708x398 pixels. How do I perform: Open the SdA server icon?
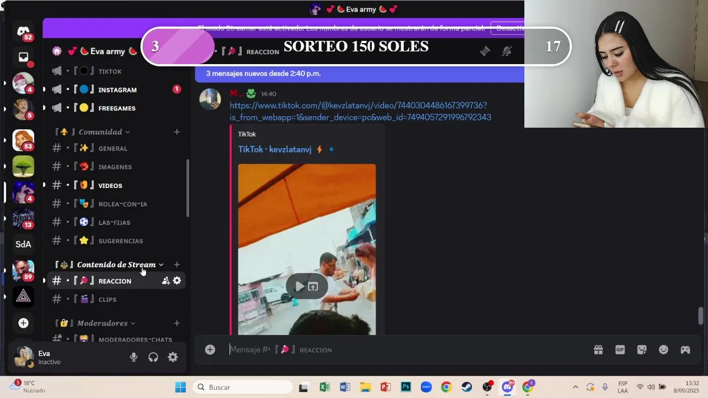23,244
